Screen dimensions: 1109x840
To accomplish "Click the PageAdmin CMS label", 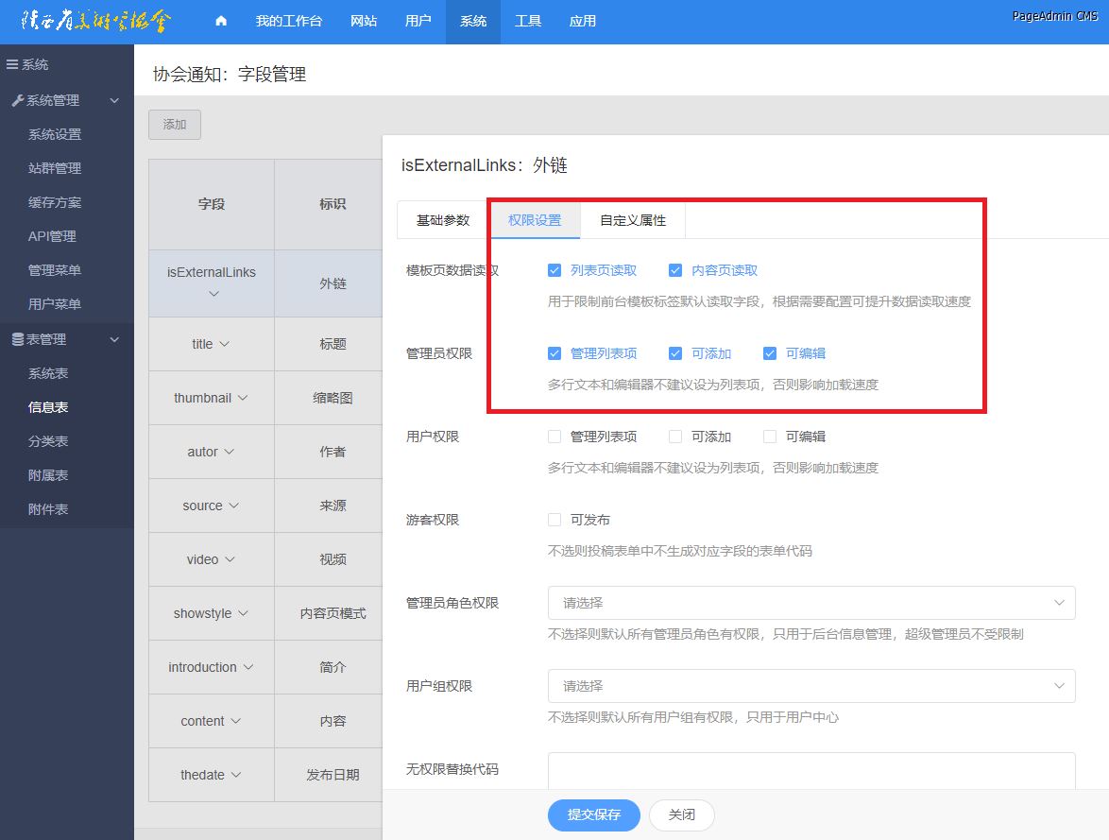I will click(1054, 15).
